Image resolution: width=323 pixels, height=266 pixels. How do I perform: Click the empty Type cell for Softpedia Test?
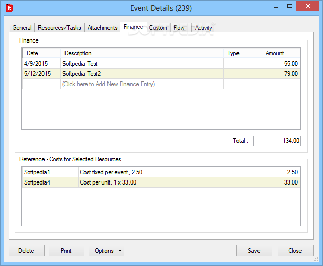(x=243, y=64)
